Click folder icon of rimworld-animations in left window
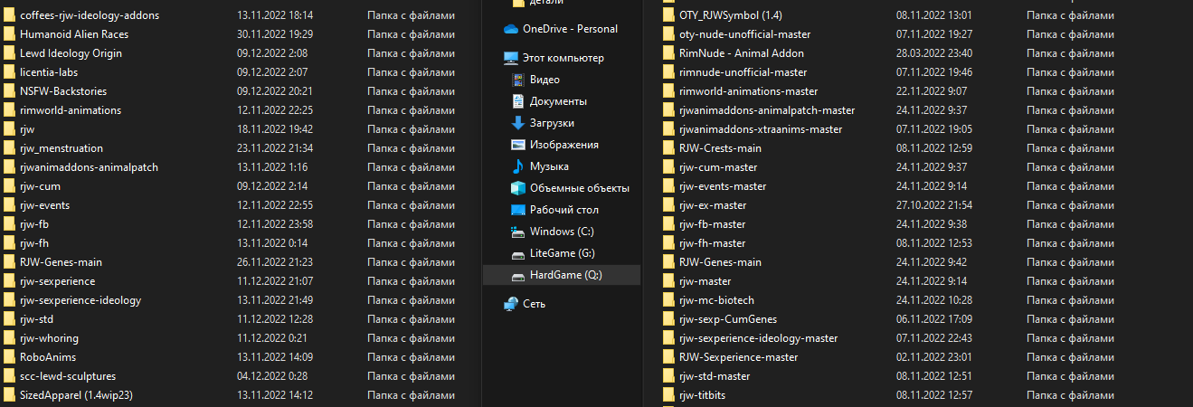1193x407 pixels. [9, 110]
